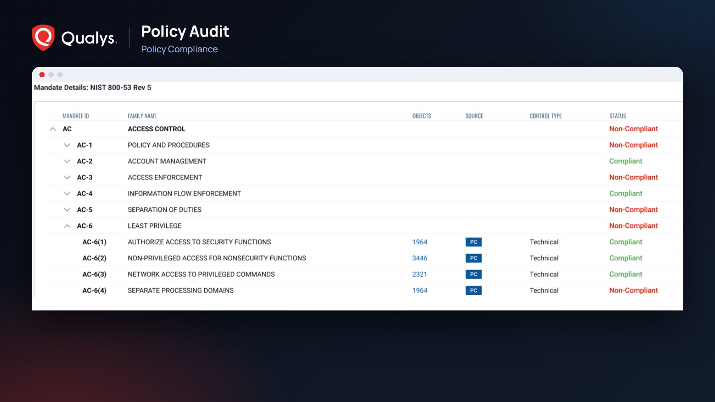Open objects count 1964 for AC-6(4)
The image size is (715, 402).
coord(420,290)
